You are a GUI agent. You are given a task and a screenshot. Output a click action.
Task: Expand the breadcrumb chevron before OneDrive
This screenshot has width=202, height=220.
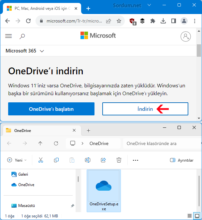[x=82, y=143]
